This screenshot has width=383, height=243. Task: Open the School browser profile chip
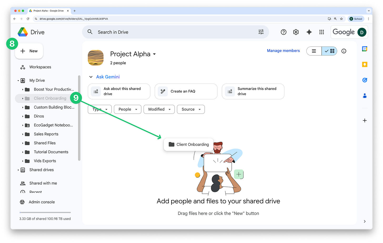[356, 19]
